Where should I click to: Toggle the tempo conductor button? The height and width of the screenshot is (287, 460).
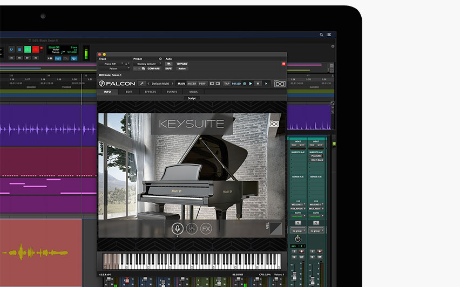[x=66, y=58]
